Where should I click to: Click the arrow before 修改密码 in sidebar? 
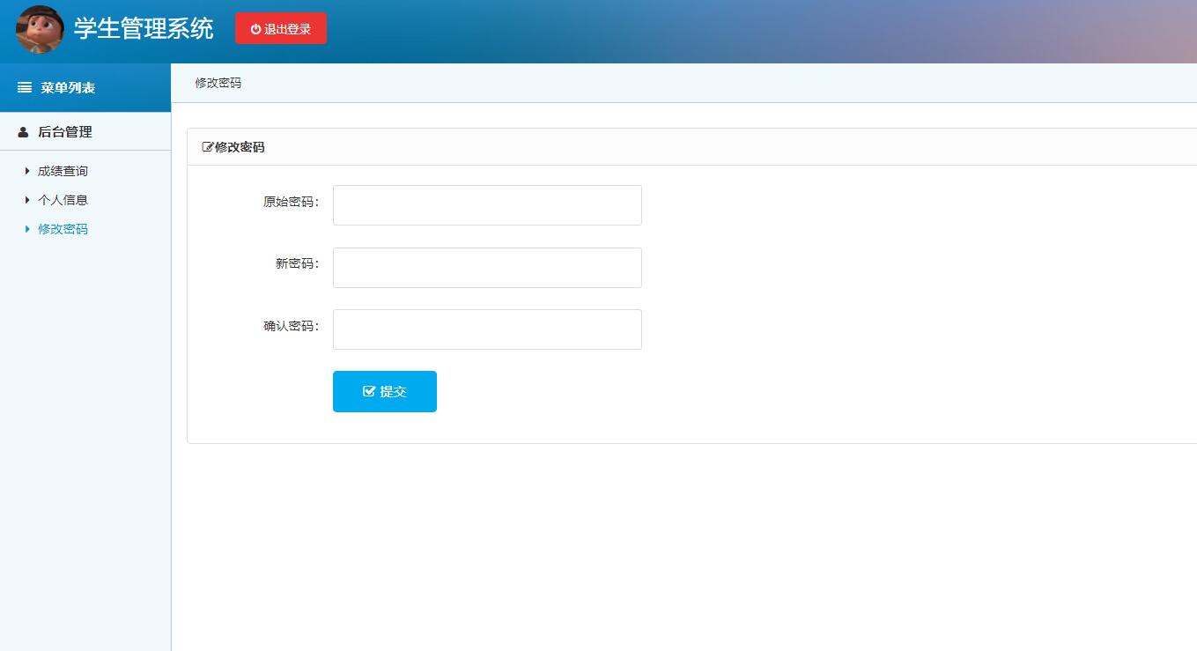27,229
